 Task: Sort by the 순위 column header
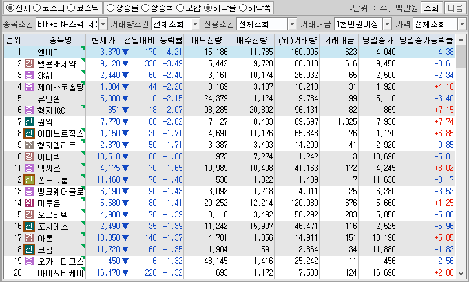[14, 40]
